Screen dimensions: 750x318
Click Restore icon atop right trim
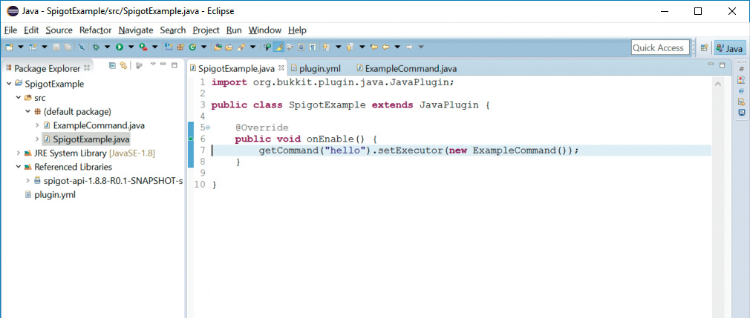pyautogui.click(x=741, y=69)
